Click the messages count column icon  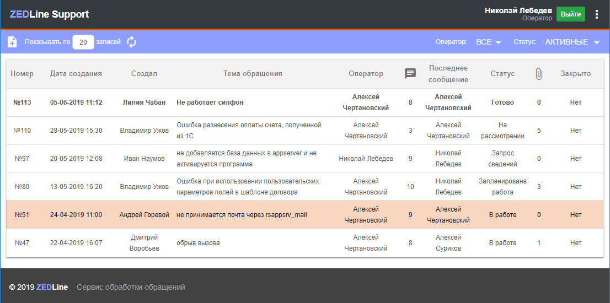(x=410, y=74)
